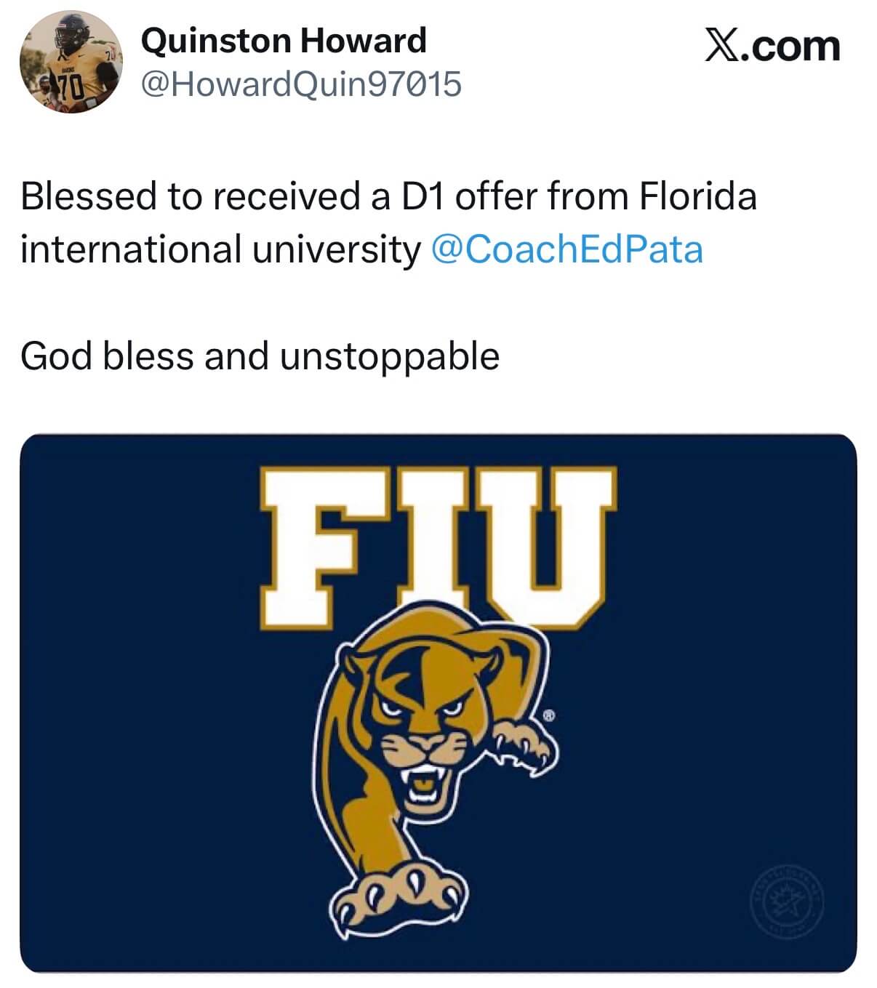Open the @HowardQuin97015 handle link
877x988 pixels.
coord(300,84)
